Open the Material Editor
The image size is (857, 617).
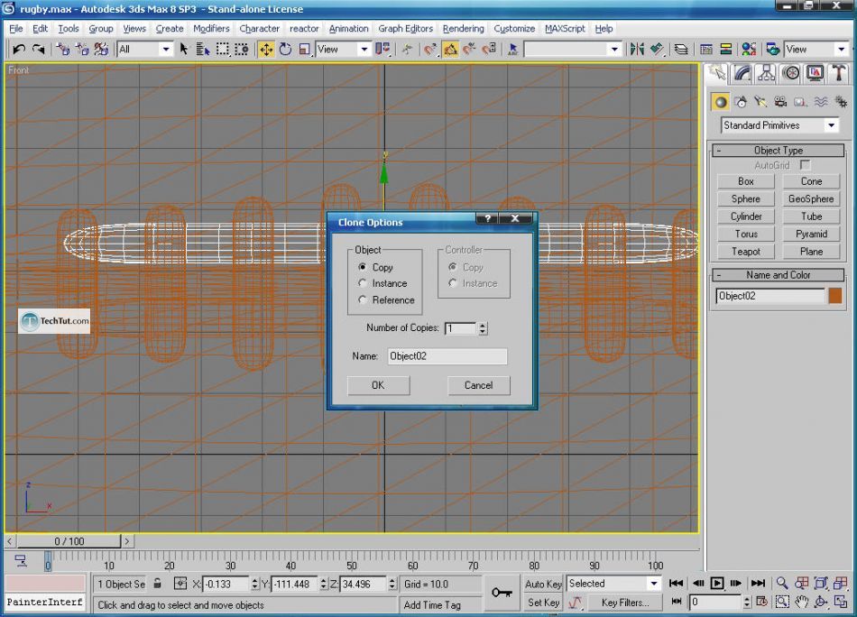click(749, 50)
